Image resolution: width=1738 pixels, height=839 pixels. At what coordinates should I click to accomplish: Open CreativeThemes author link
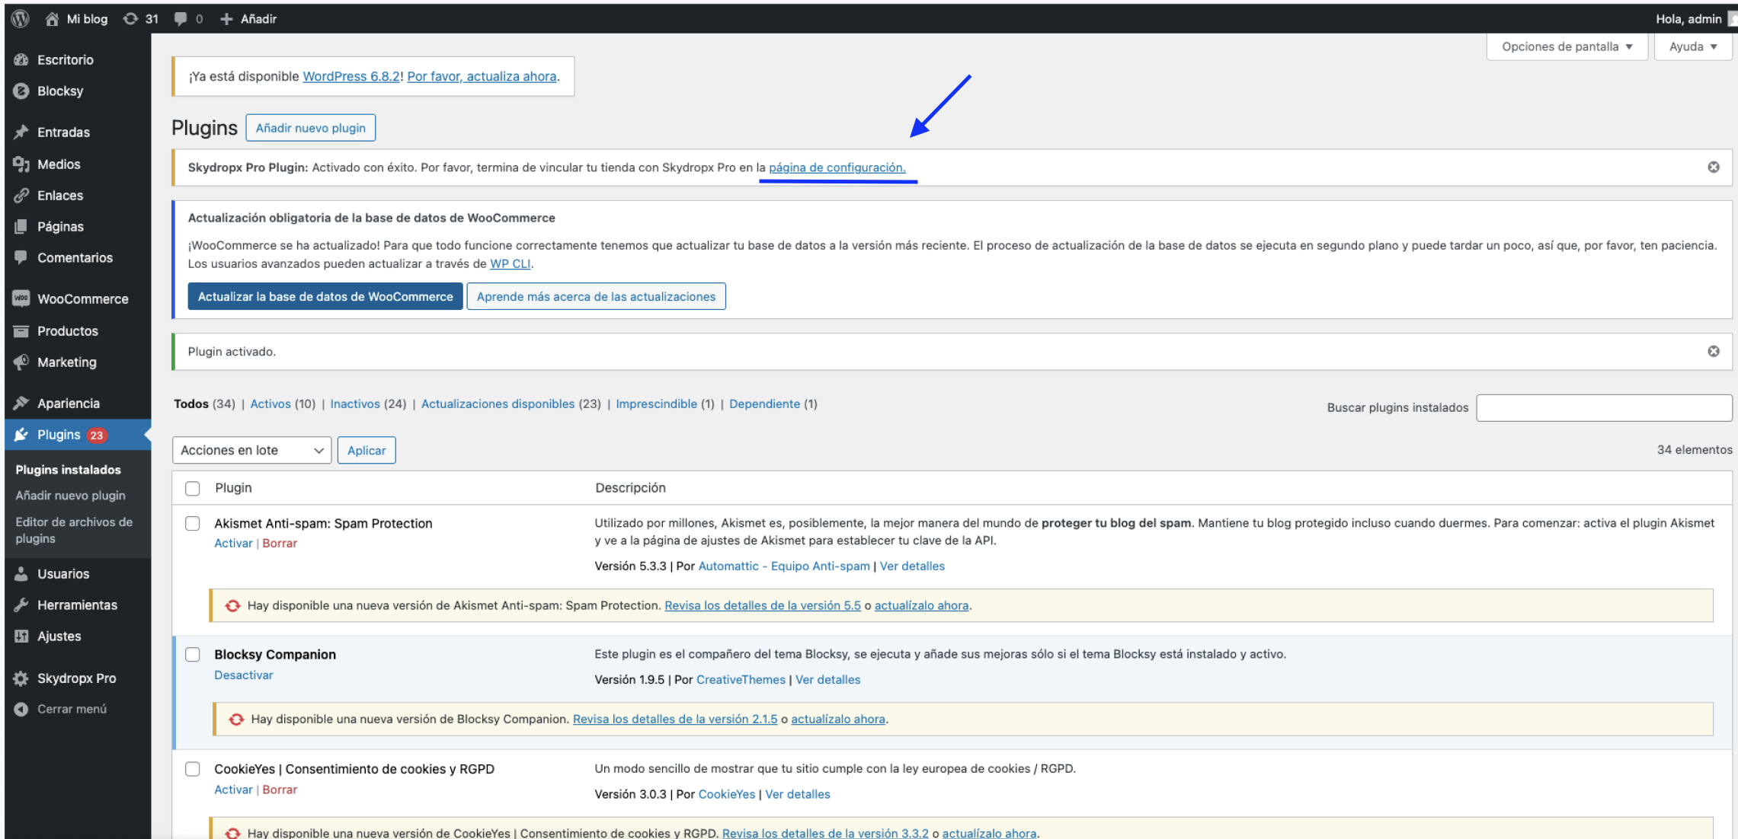741,679
